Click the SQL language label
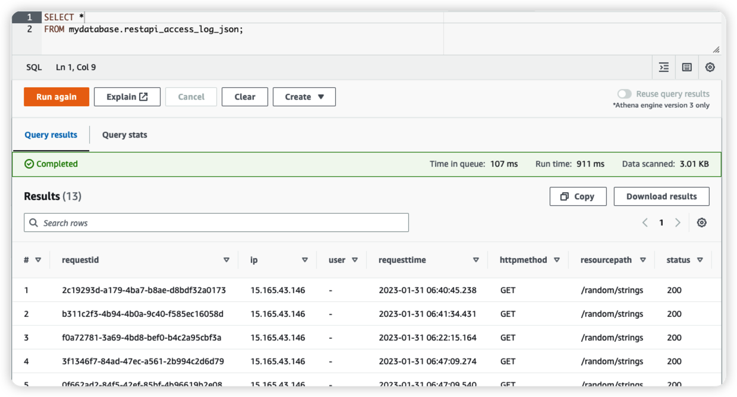Screen dimensions: 737x397 (x=34, y=68)
